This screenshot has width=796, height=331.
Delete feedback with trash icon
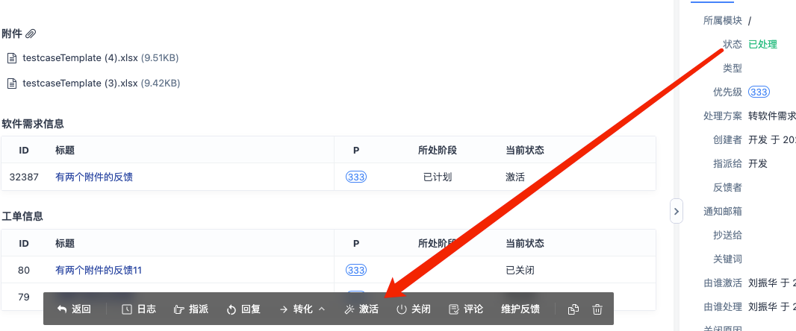[x=597, y=309]
